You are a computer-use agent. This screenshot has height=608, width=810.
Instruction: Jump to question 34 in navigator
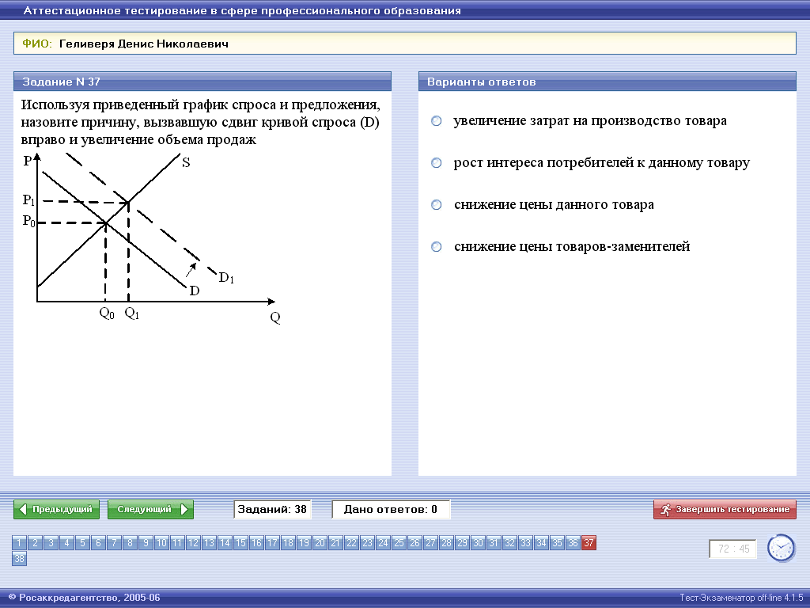pyautogui.click(x=541, y=543)
